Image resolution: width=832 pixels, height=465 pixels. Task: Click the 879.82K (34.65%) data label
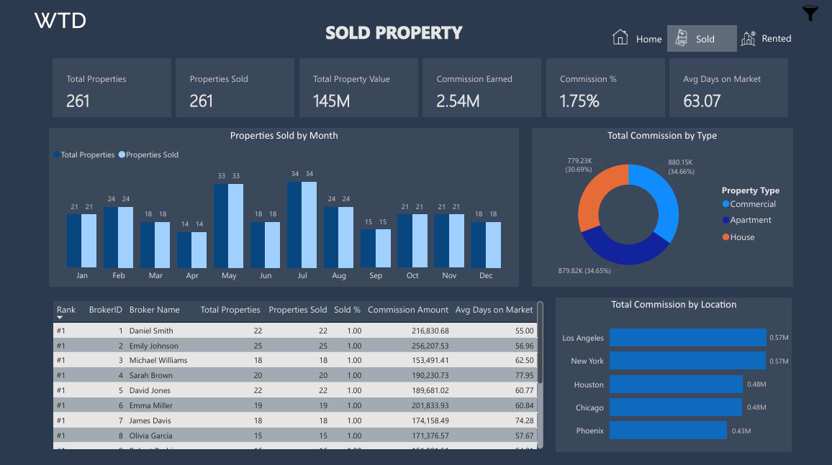click(584, 271)
